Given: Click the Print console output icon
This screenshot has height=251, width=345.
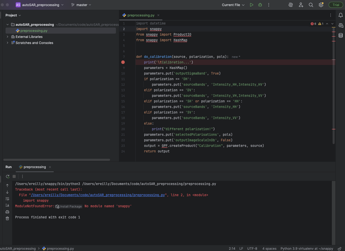Looking at the screenshot, I should click(7, 212).
